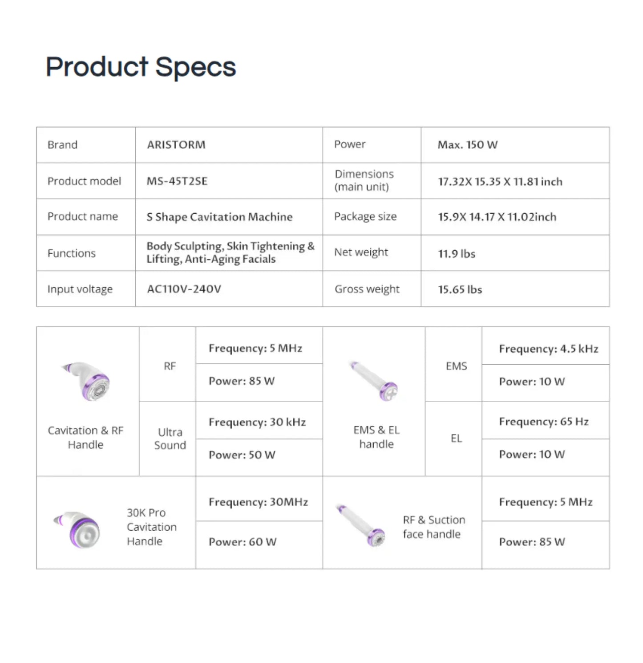Select the 15.9X 14.17 X 11.02inch package size
Image resolution: width=643 pixels, height=663 pixels.
pos(497,217)
